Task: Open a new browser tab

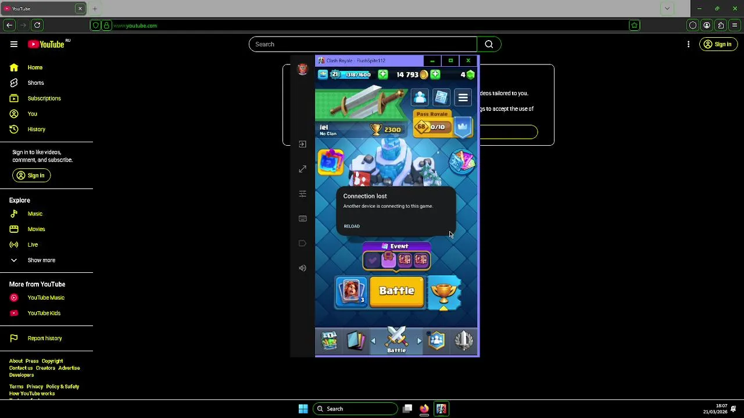Action: pos(95,9)
